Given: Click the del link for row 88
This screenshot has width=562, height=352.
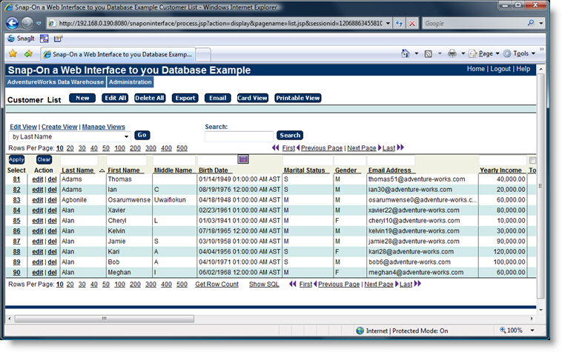Looking at the screenshot, I should (x=53, y=252).
